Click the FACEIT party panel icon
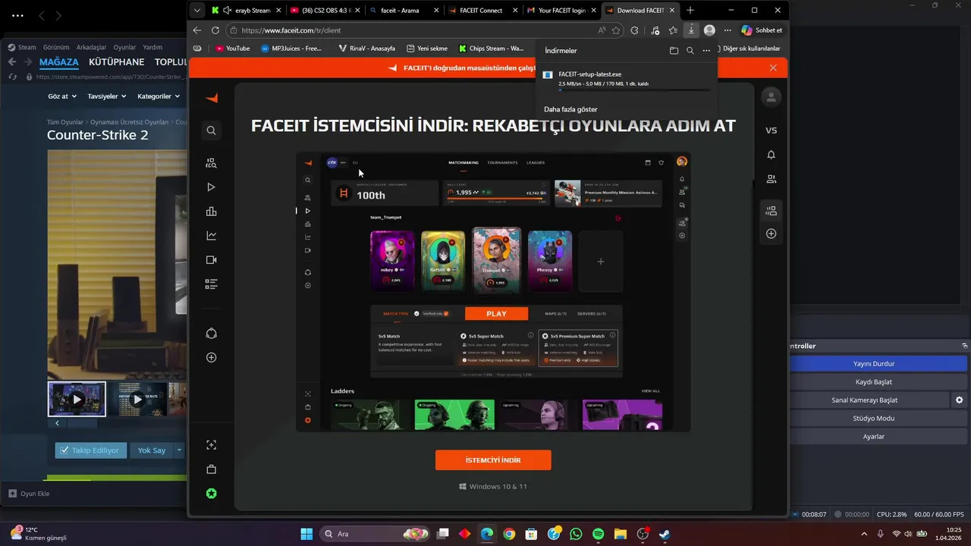 click(771, 211)
